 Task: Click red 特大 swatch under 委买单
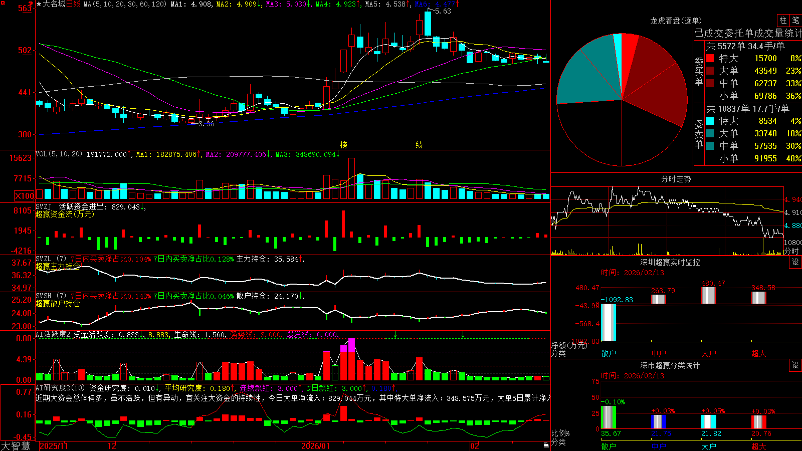coord(710,58)
